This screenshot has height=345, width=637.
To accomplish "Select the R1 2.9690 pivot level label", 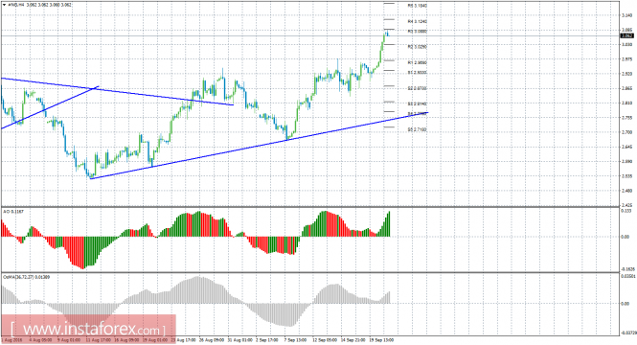I will tap(418, 63).
